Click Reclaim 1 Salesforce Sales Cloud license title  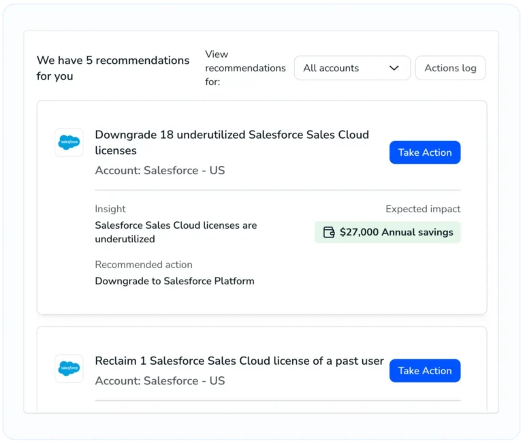pyautogui.click(x=239, y=361)
